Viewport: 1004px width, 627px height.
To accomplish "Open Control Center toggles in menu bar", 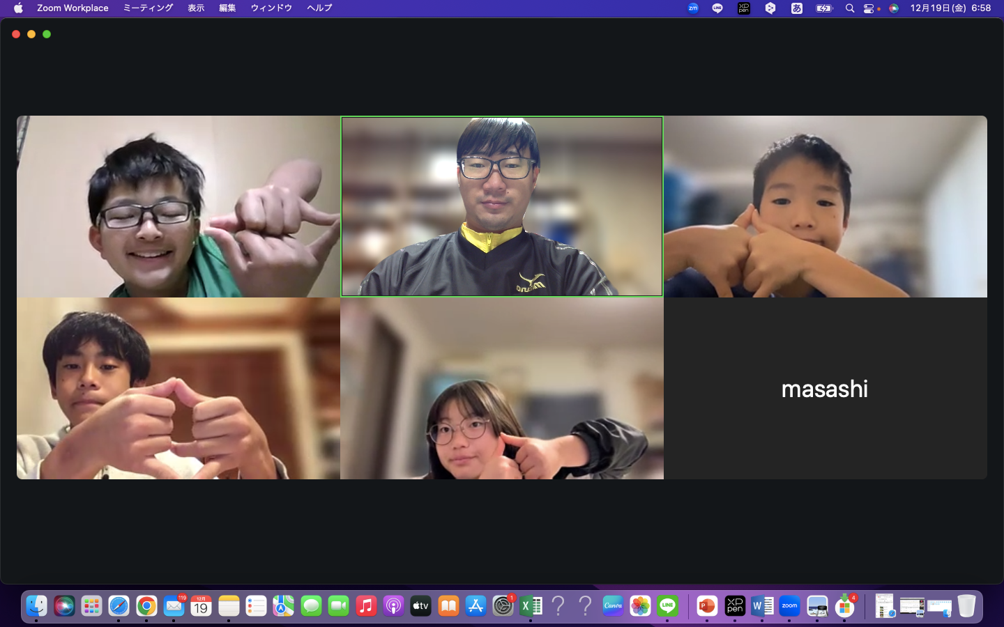I will (869, 8).
